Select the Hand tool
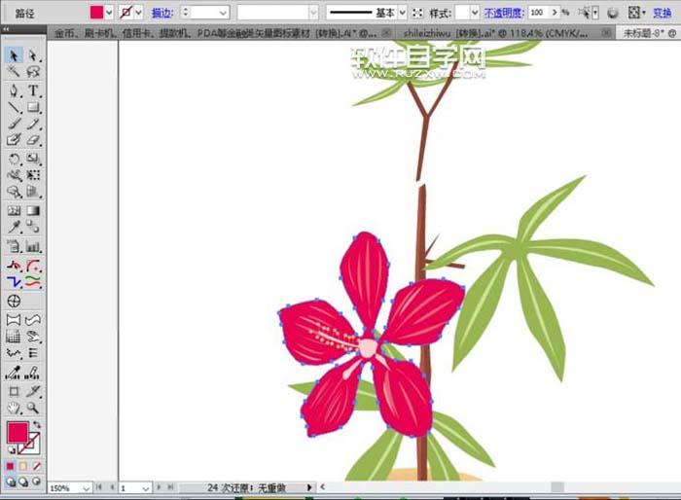681x500 pixels. click(x=15, y=408)
